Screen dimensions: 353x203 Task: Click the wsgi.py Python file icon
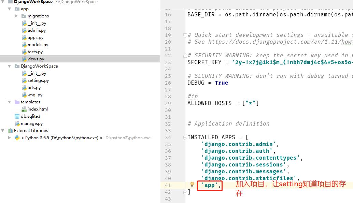tap(24, 95)
